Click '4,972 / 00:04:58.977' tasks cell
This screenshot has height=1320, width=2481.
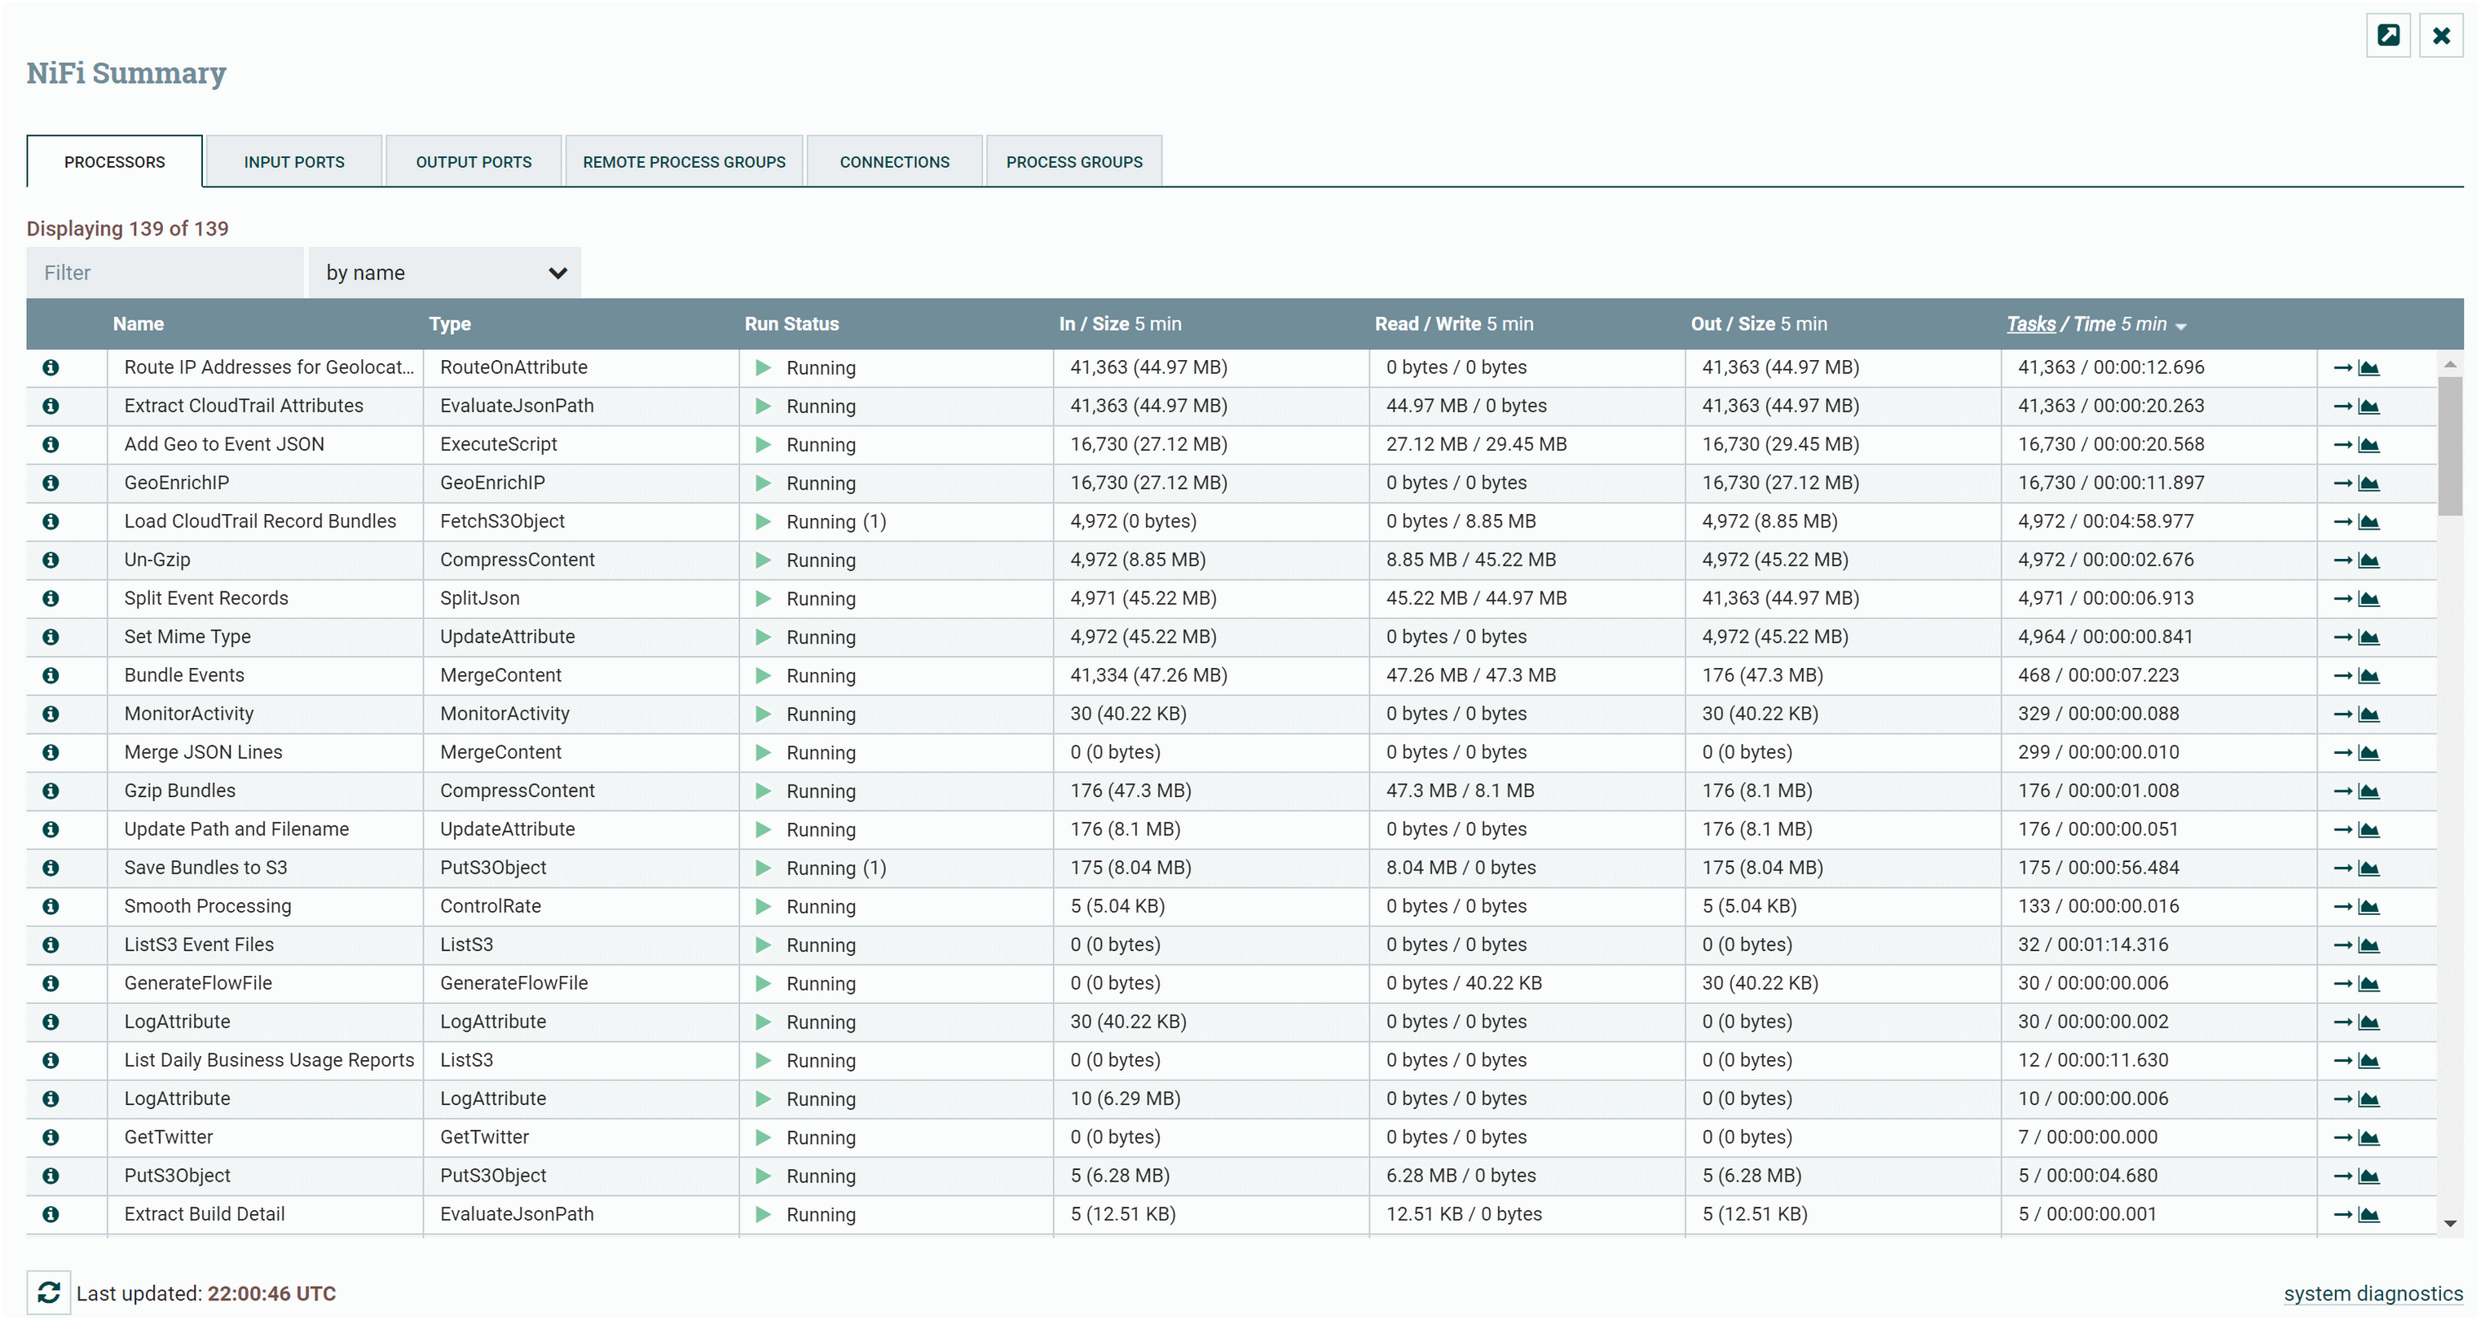(x=2105, y=521)
